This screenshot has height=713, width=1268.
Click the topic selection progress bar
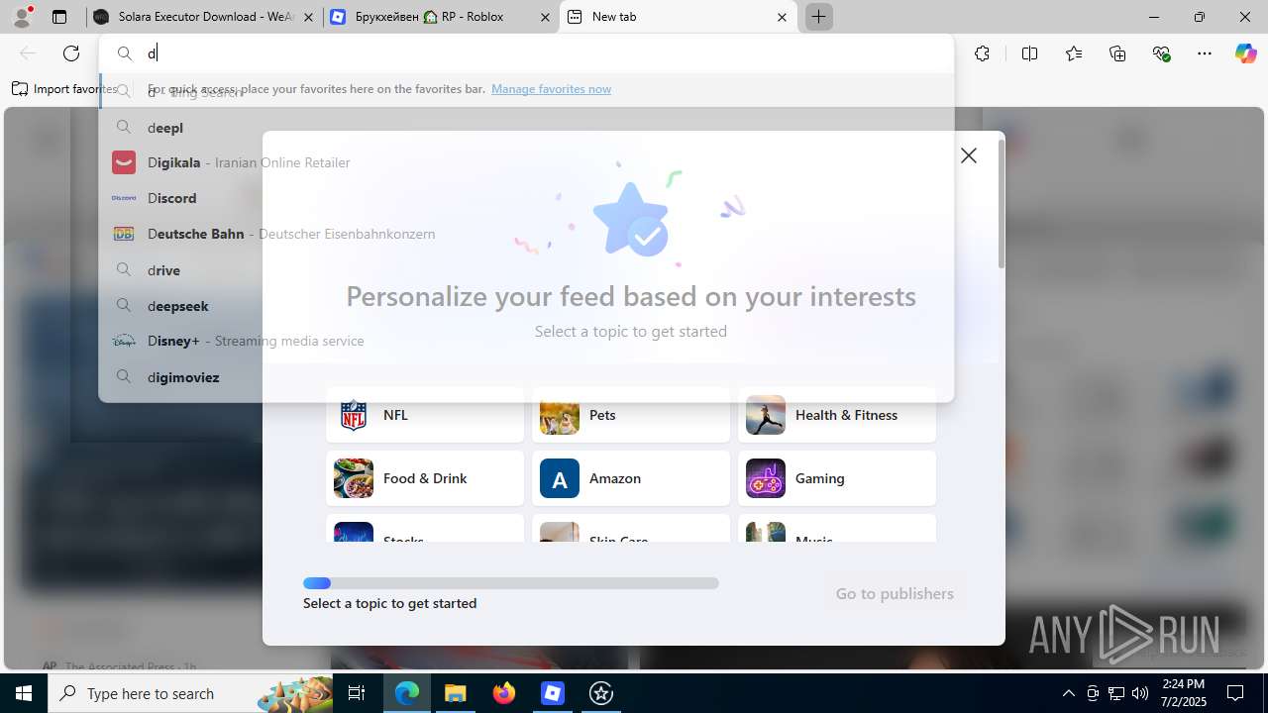511,583
